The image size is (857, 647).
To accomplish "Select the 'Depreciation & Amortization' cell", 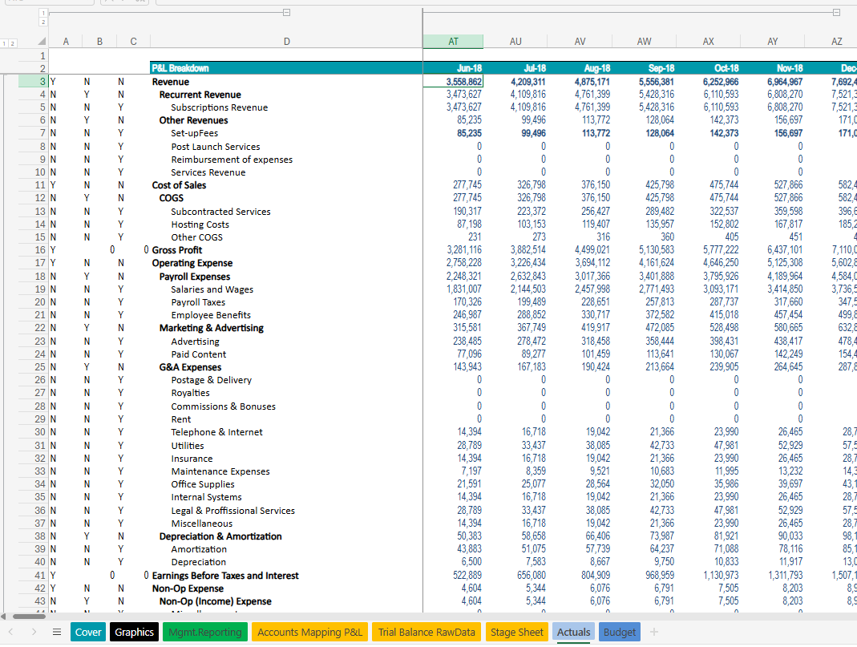I will point(286,536).
